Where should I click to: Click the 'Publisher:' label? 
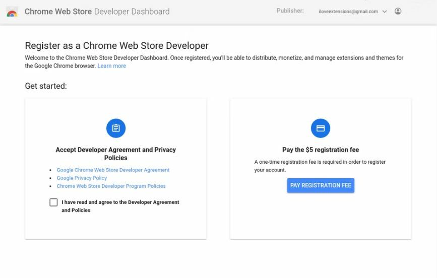290,11
